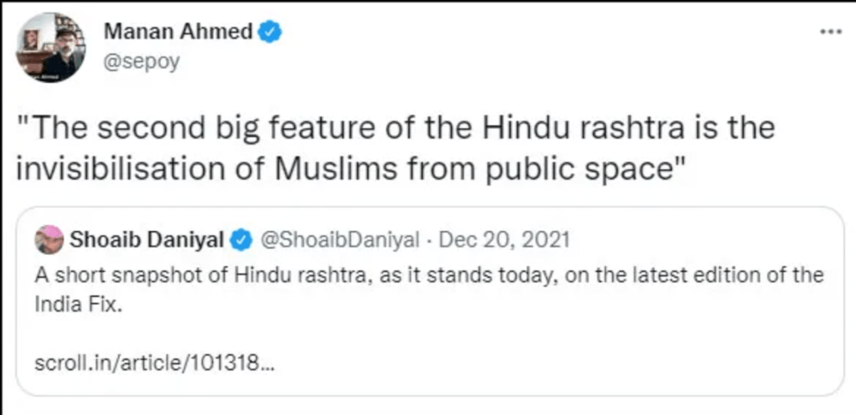Click the verified badge beside Shoaib Daniyal

click(242, 241)
